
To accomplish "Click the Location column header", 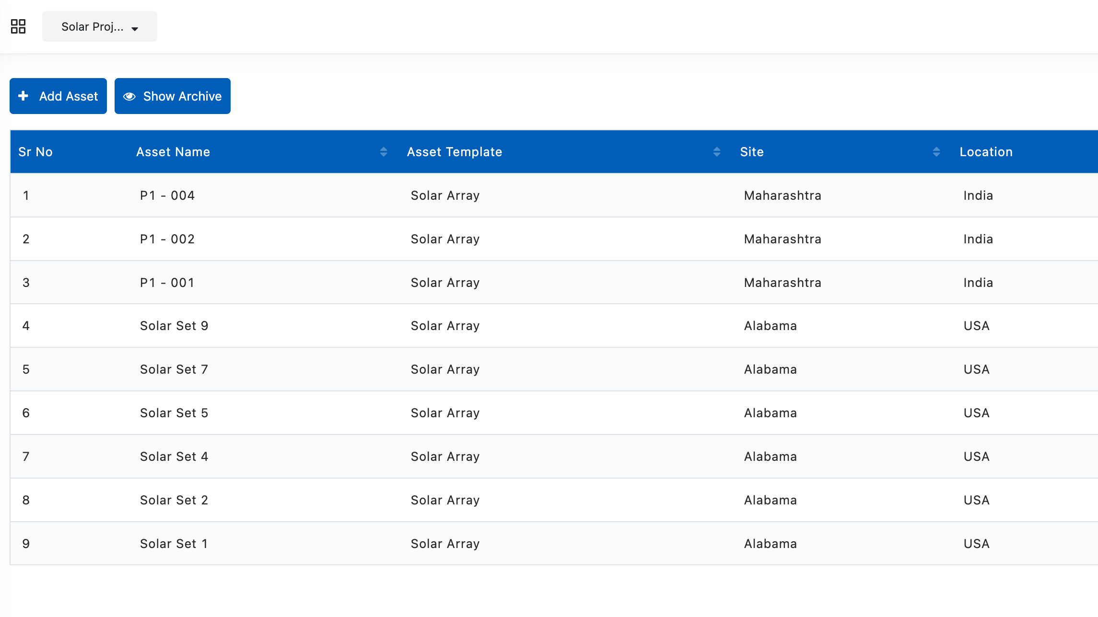I will tap(986, 152).
